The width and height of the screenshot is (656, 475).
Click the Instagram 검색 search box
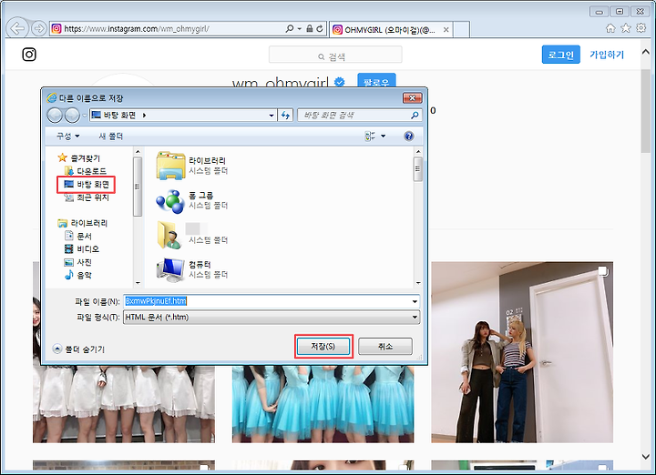(335, 56)
